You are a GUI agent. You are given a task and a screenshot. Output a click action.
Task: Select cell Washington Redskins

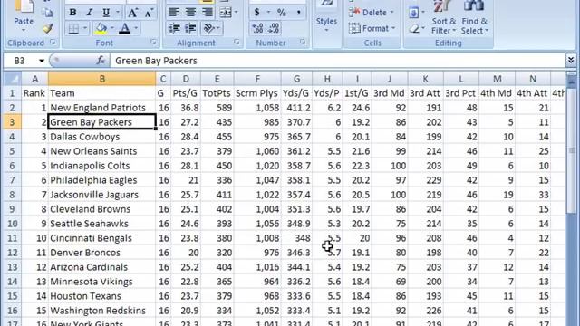coord(102,311)
